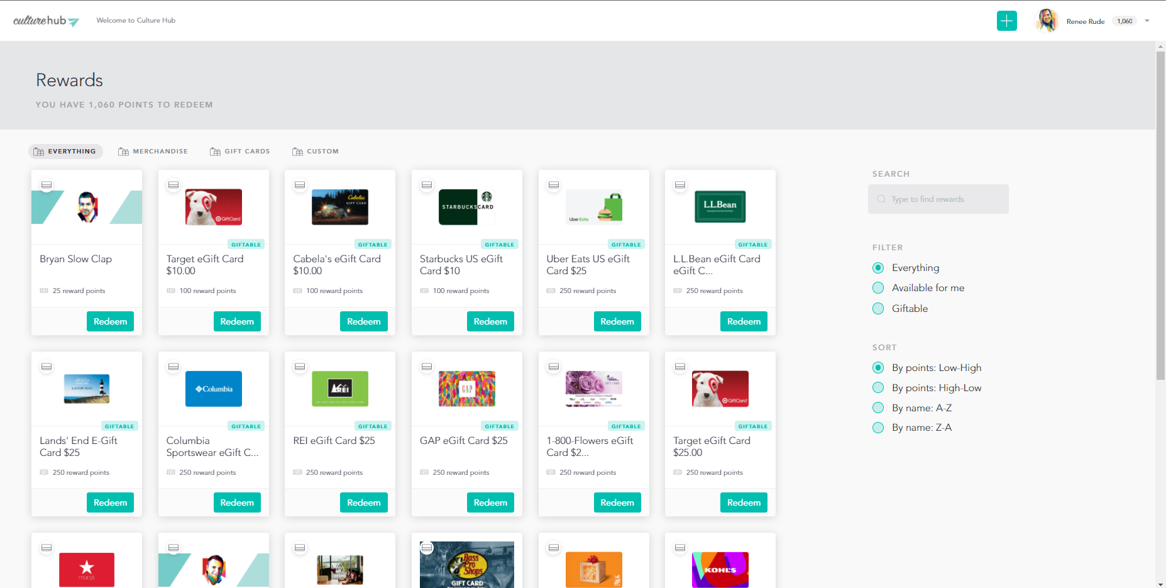
Task: Redeem the Target eGift Card $25.00
Action: [744, 502]
